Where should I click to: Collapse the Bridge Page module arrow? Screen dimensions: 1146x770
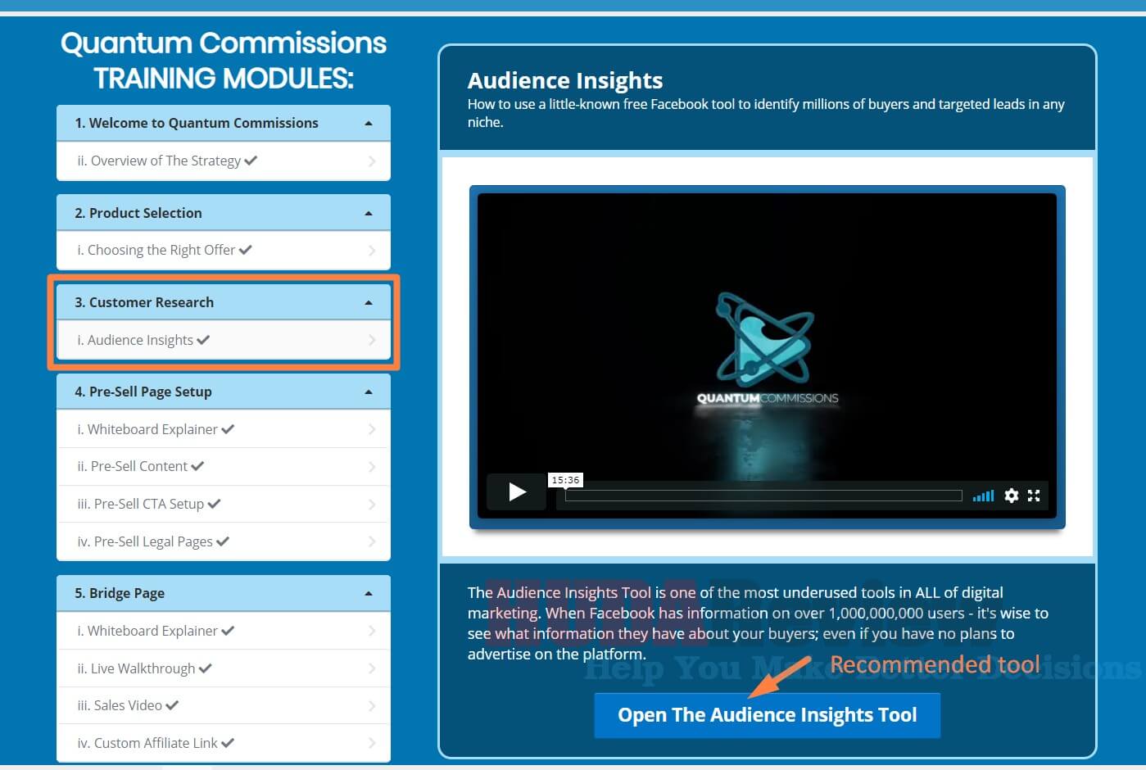click(x=369, y=594)
